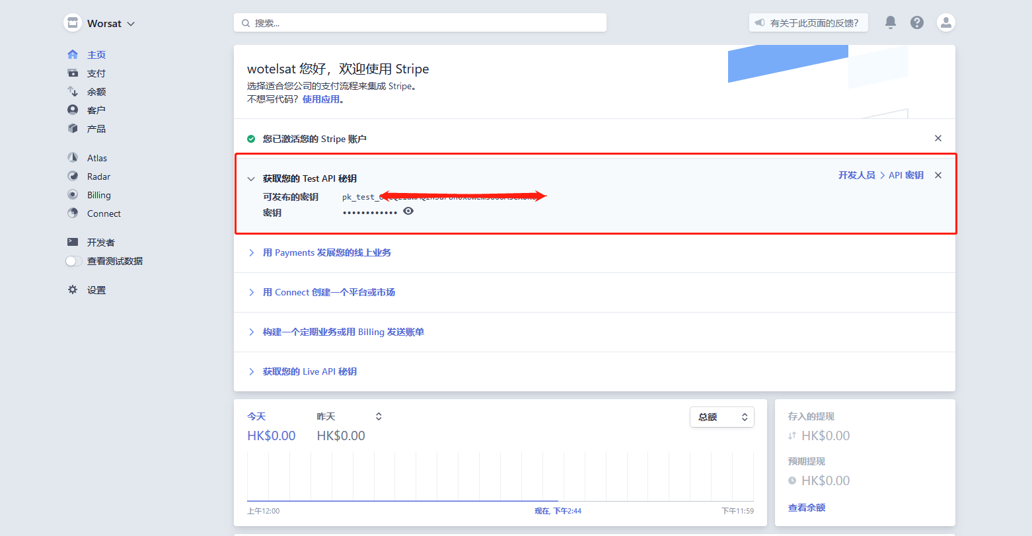Open 开发者 in the sidebar
This screenshot has height=536, width=1032.
(x=101, y=243)
